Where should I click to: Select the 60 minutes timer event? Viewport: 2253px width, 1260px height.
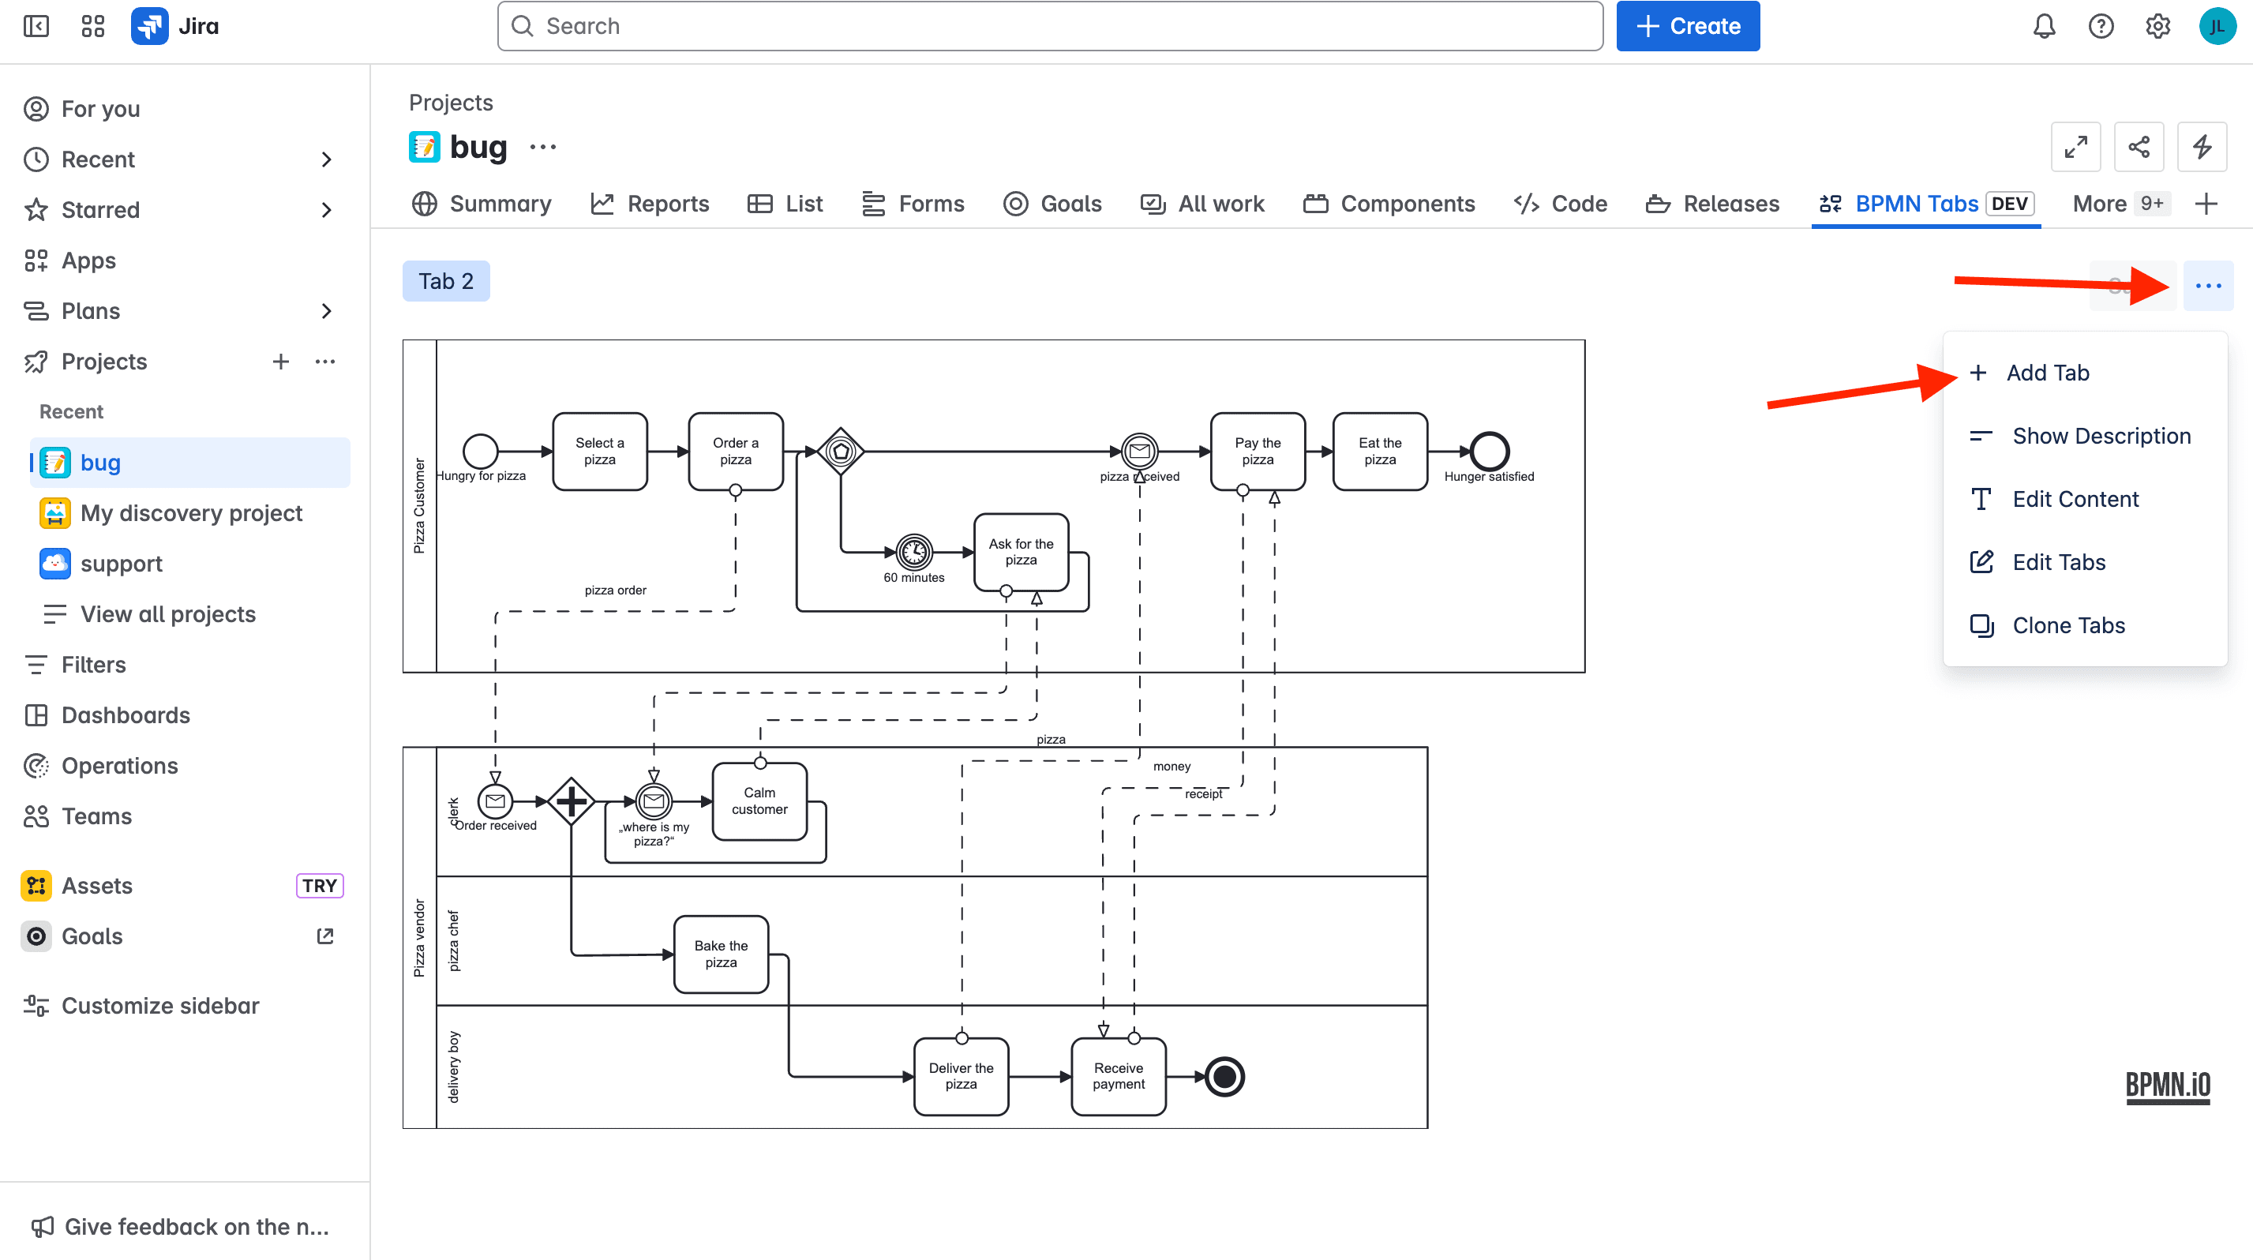pos(914,552)
